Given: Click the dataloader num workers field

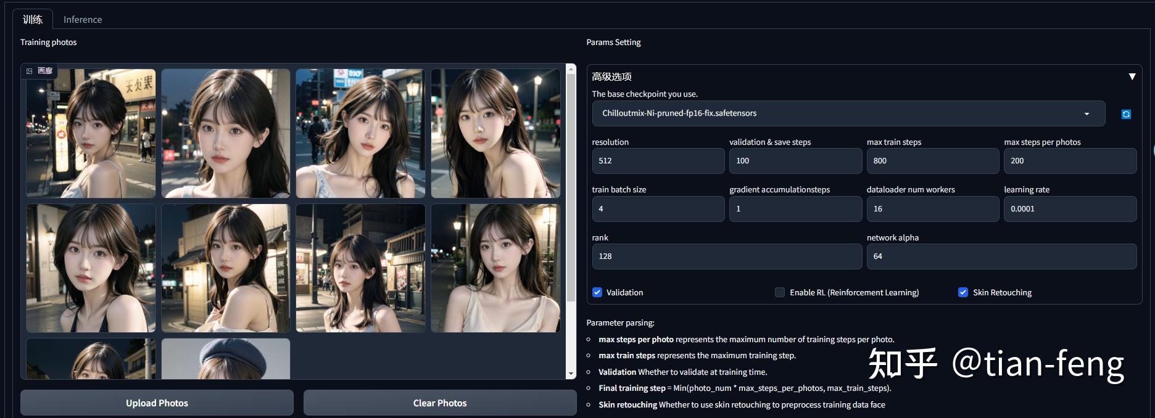Looking at the screenshot, I should 933,209.
